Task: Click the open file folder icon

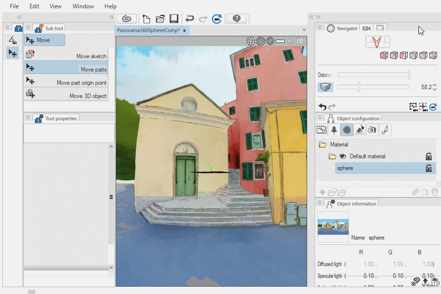Action: 160,19
